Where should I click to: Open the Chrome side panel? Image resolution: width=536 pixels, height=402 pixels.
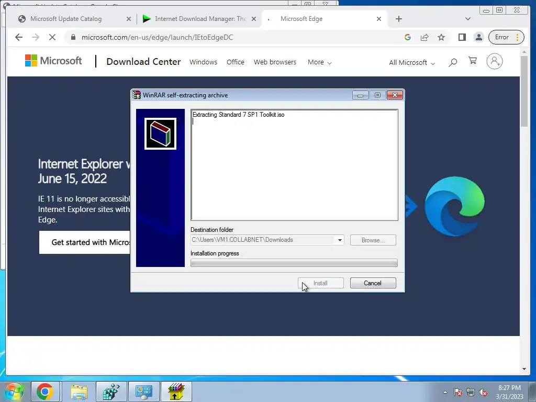click(462, 37)
